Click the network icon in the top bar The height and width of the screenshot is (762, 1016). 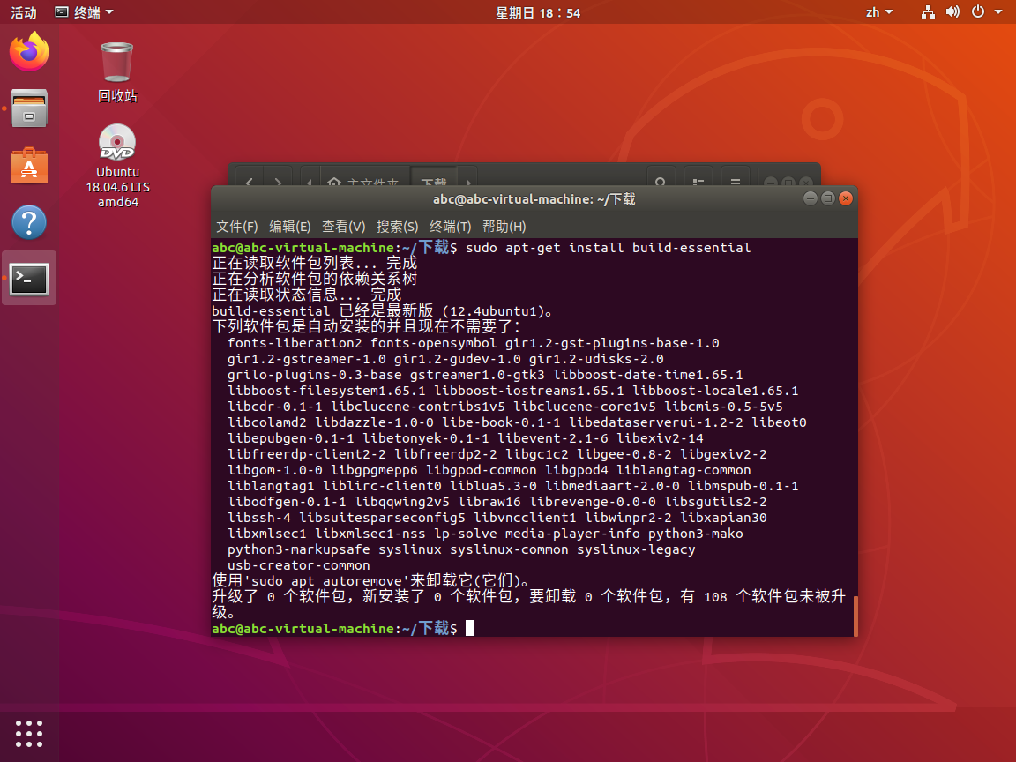pos(927,11)
